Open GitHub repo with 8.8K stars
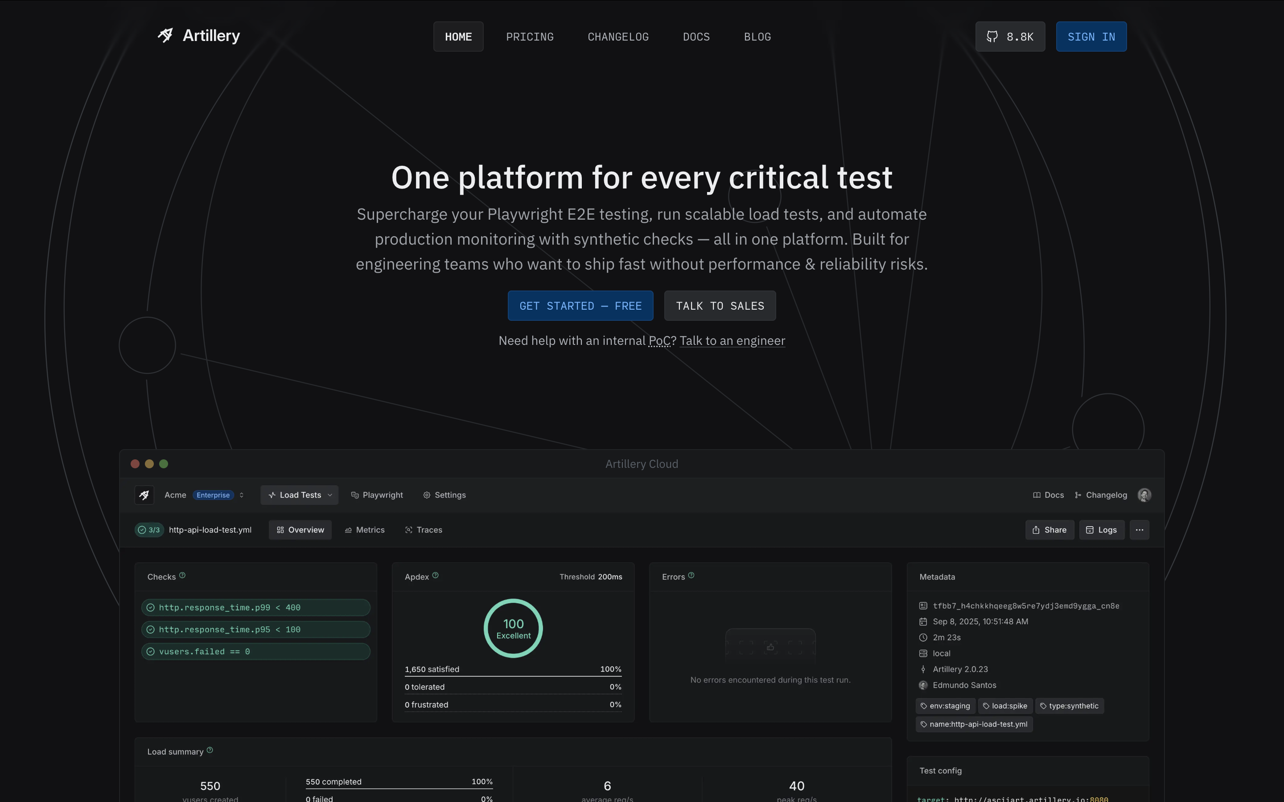The width and height of the screenshot is (1284, 802). [x=1010, y=37]
